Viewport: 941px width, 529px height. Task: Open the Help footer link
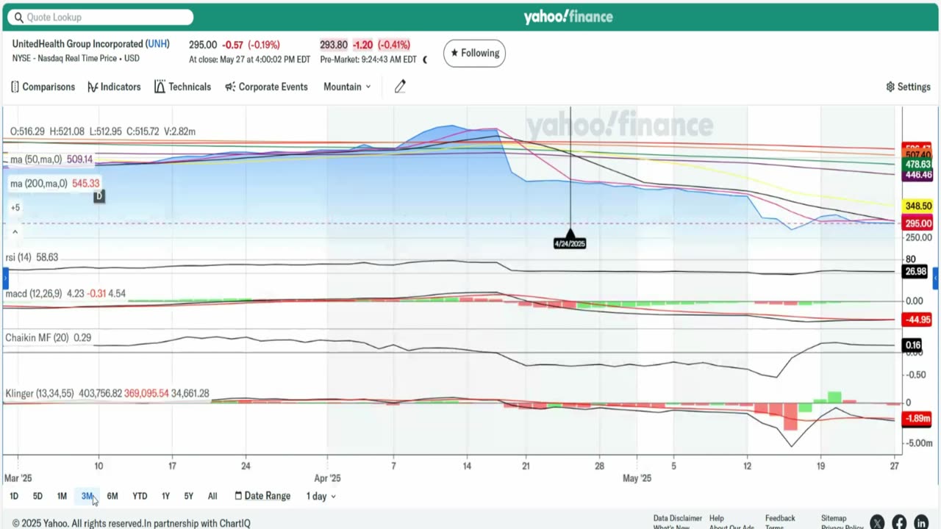717,518
